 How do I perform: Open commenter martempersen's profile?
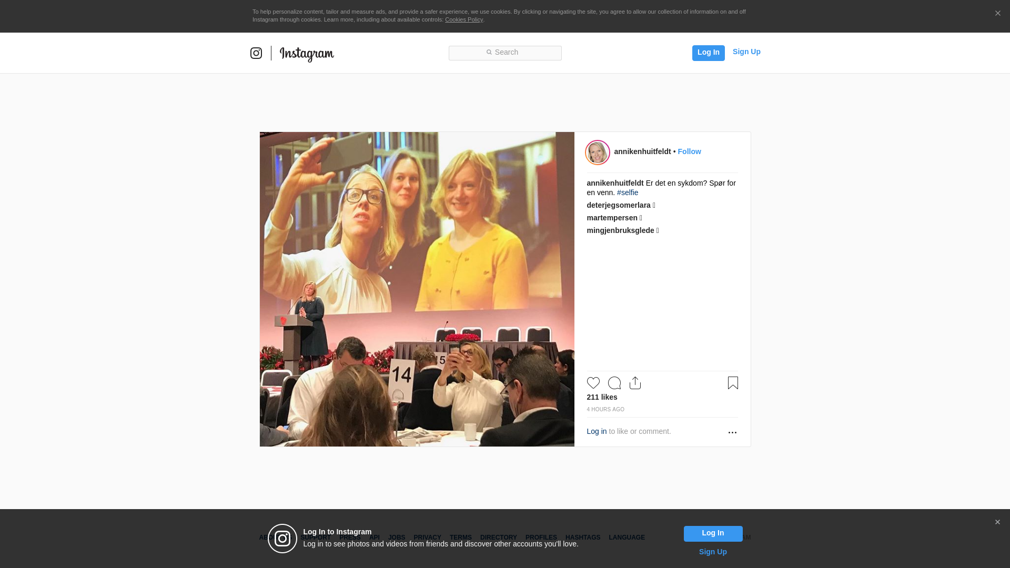coord(612,218)
